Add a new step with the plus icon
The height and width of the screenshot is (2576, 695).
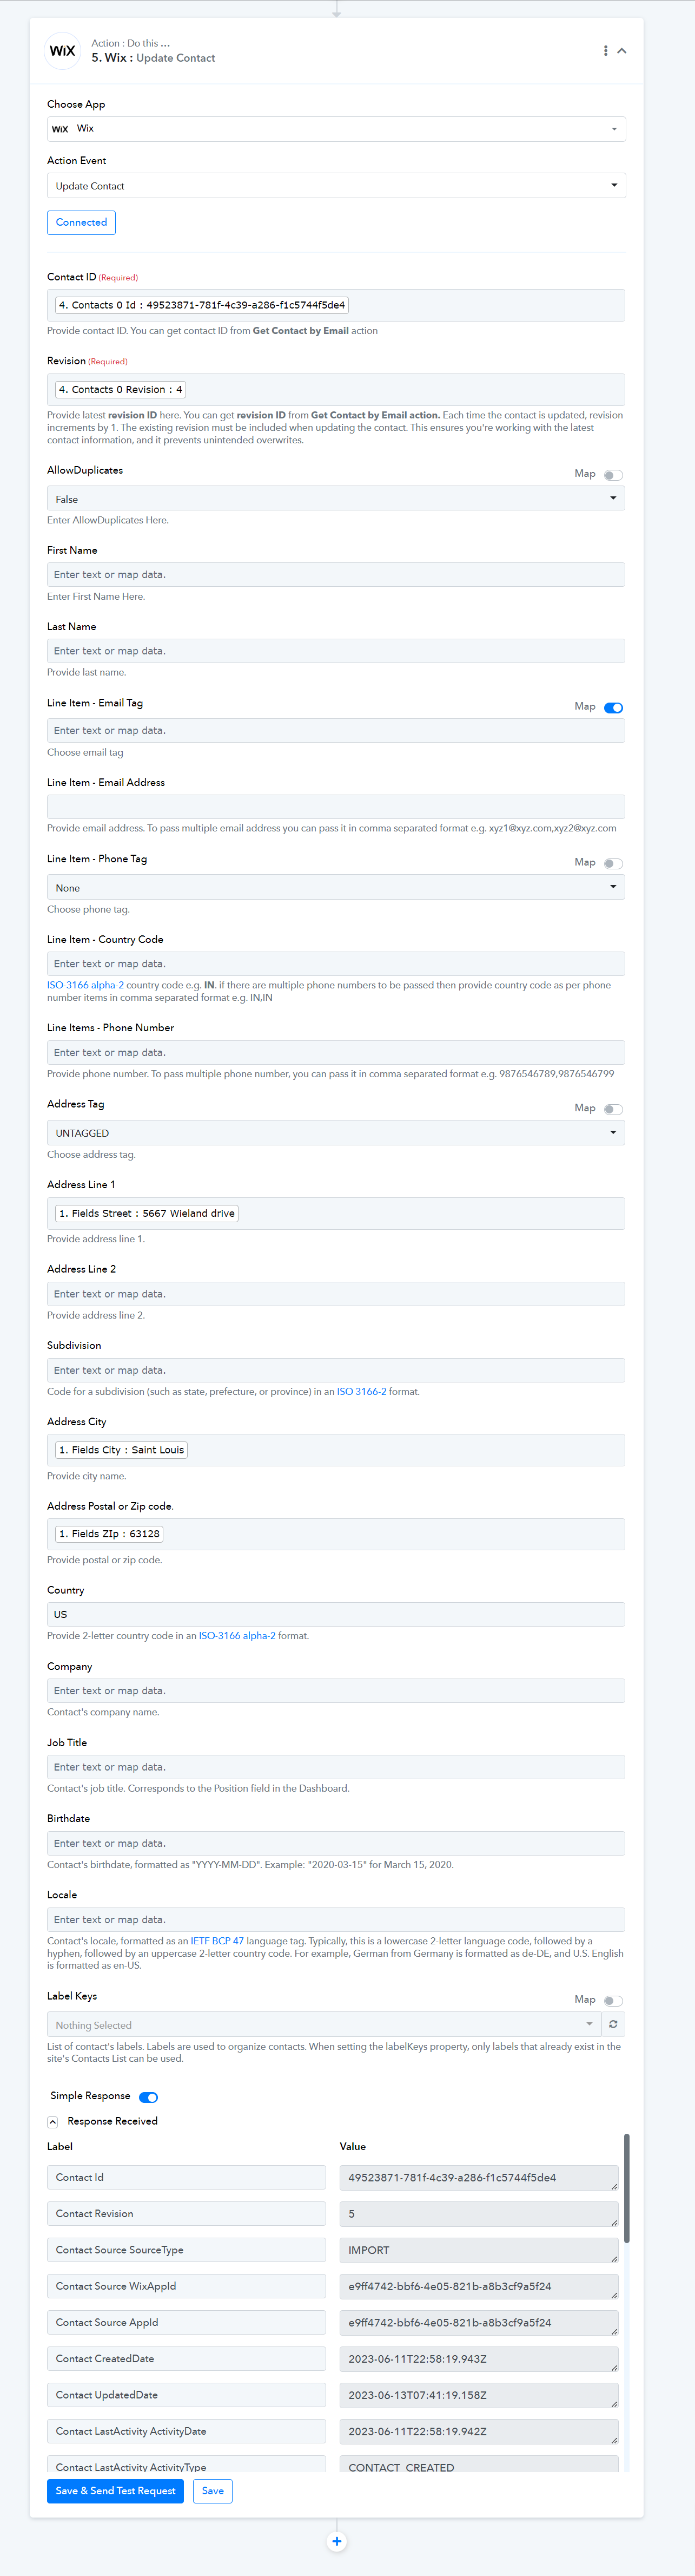click(336, 2541)
